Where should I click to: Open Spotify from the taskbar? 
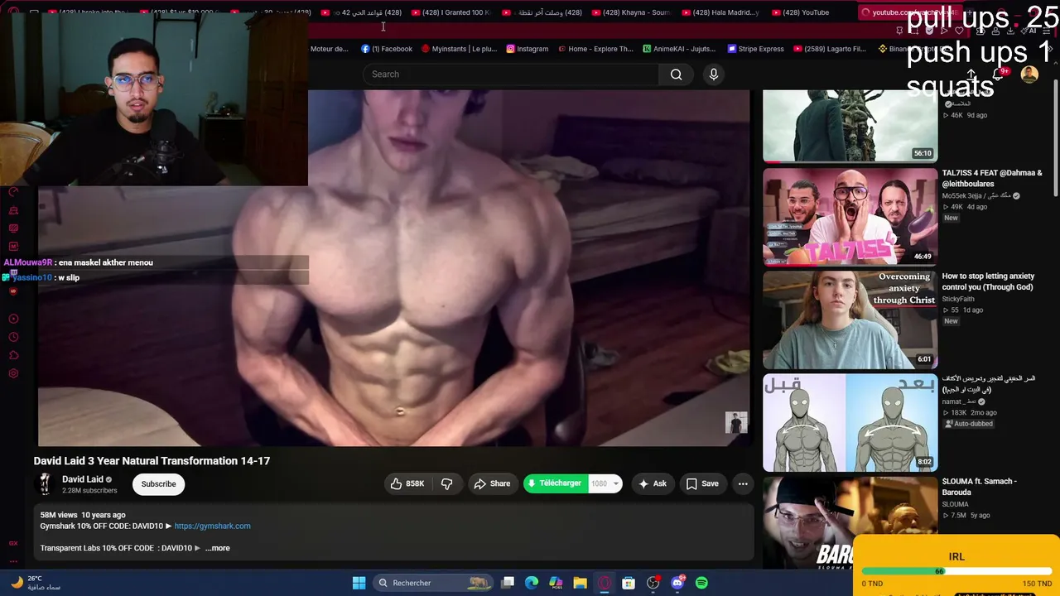(701, 583)
